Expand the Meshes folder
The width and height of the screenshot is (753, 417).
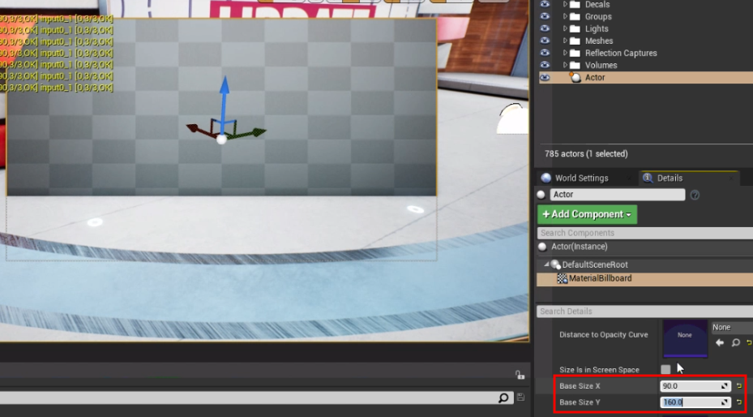point(565,41)
